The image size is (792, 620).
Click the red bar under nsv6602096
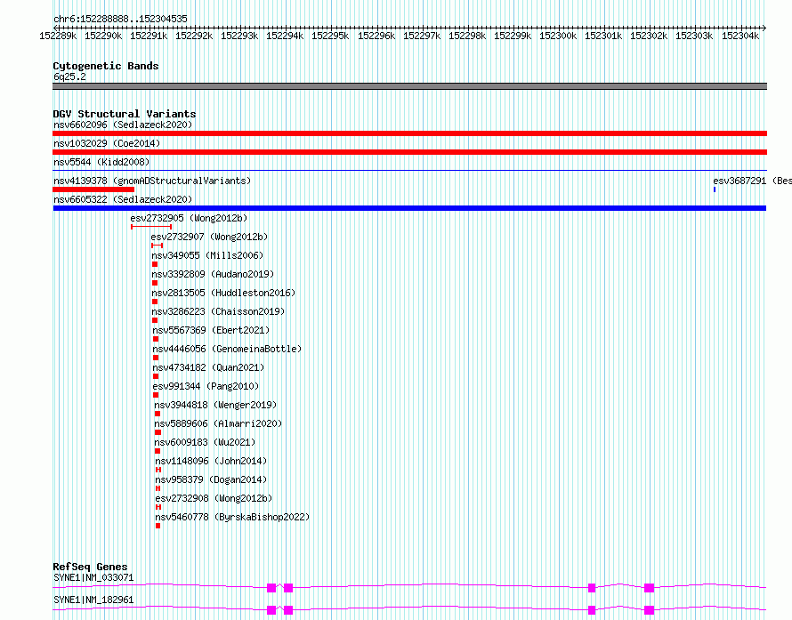[x=409, y=133]
